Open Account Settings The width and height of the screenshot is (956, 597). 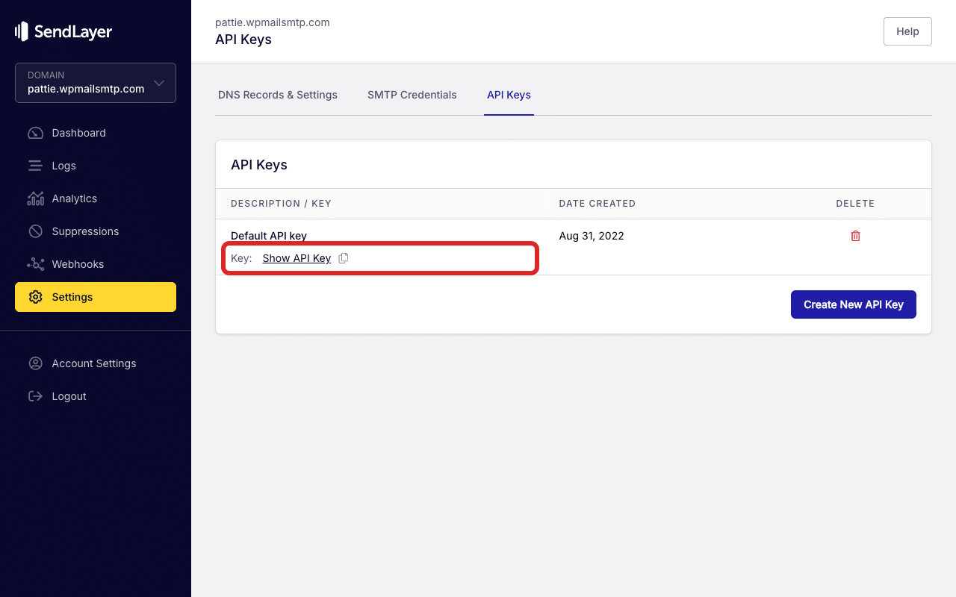click(96, 363)
